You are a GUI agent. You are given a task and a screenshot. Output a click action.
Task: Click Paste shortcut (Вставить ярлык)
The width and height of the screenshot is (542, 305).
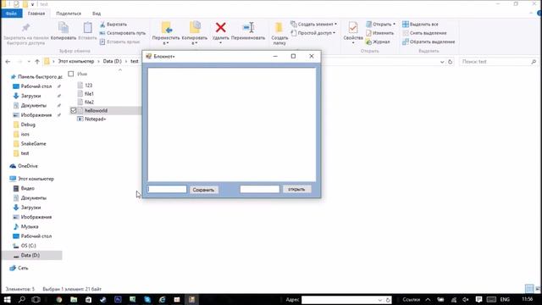coord(119,42)
